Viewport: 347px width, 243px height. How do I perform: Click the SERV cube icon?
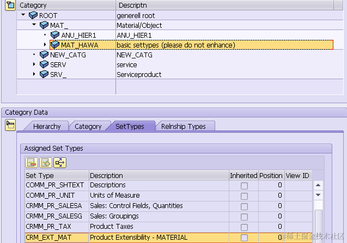coord(44,64)
